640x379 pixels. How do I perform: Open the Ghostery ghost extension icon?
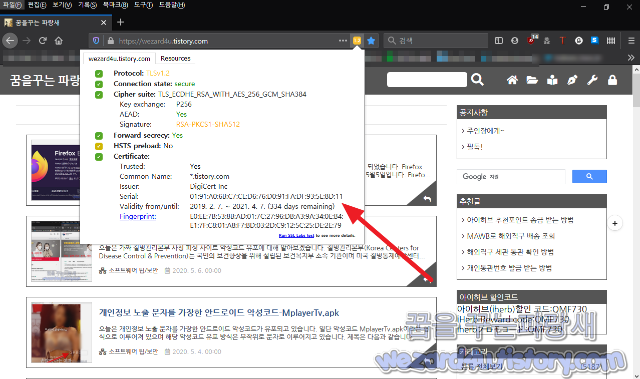coord(579,41)
